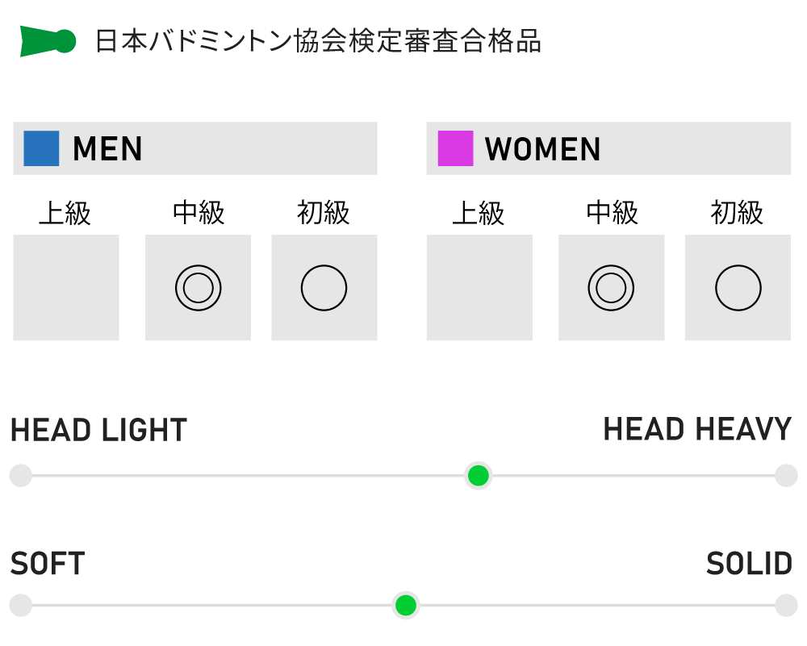Click the MEN section header

[x=107, y=149]
